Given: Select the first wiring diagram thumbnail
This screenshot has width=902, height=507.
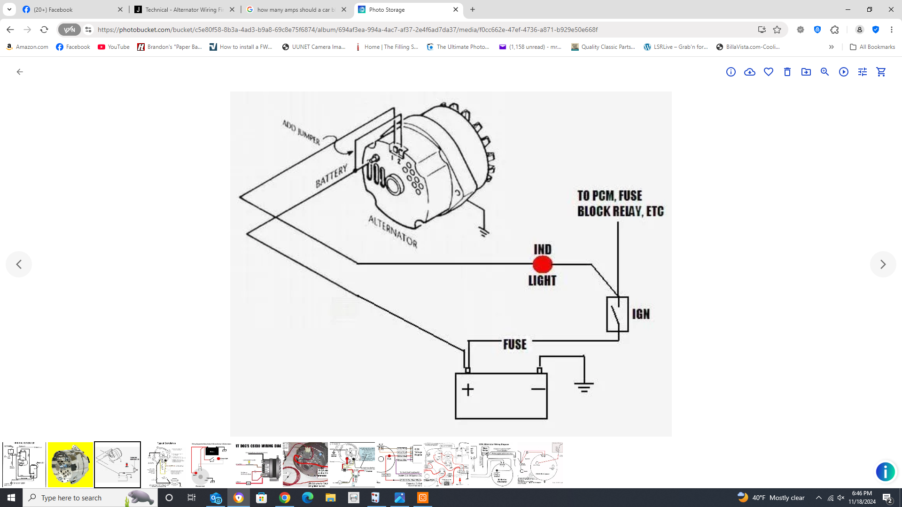Looking at the screenshot, I should (23, 465).
